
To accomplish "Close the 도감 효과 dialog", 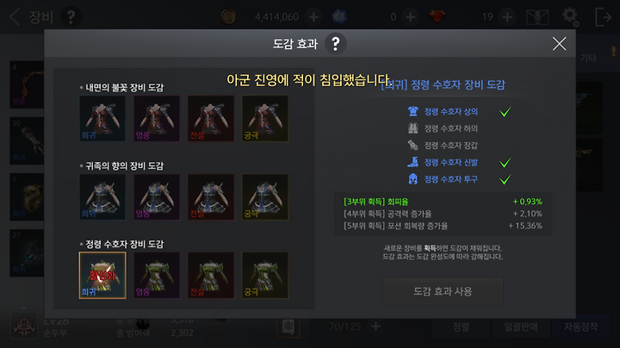I will click(x=559, y=43).
